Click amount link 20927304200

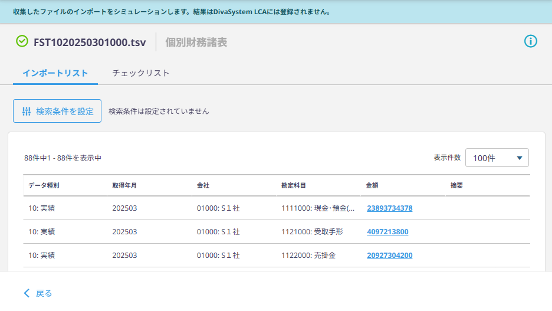click(390, 256)
